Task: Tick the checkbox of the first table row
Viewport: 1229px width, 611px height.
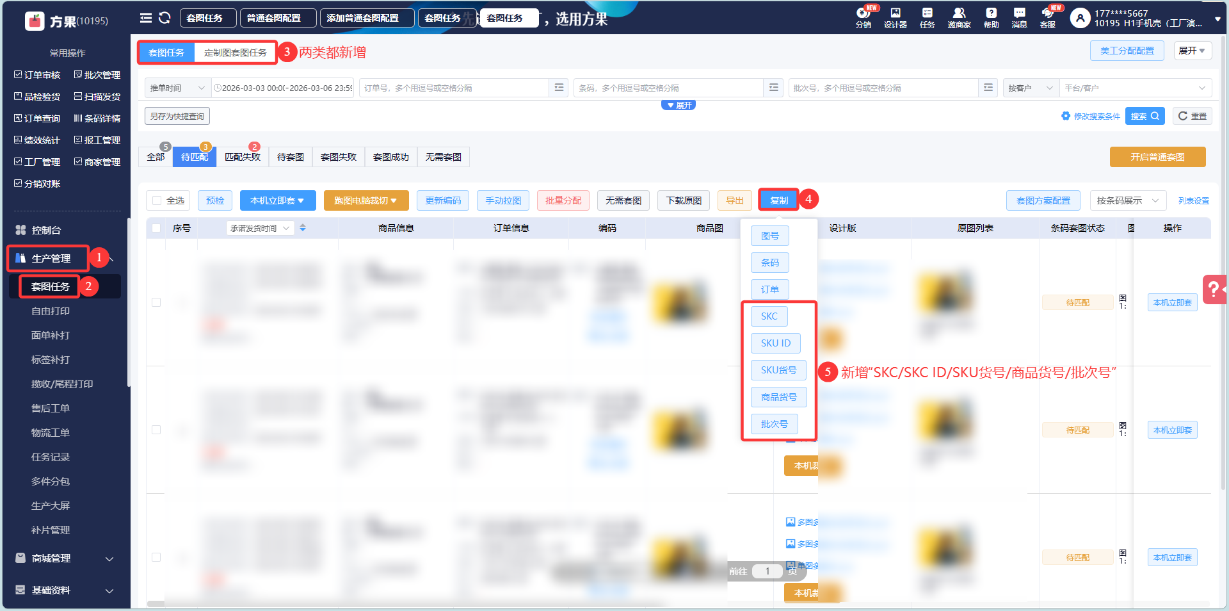Action: click(x=156, y=302)
